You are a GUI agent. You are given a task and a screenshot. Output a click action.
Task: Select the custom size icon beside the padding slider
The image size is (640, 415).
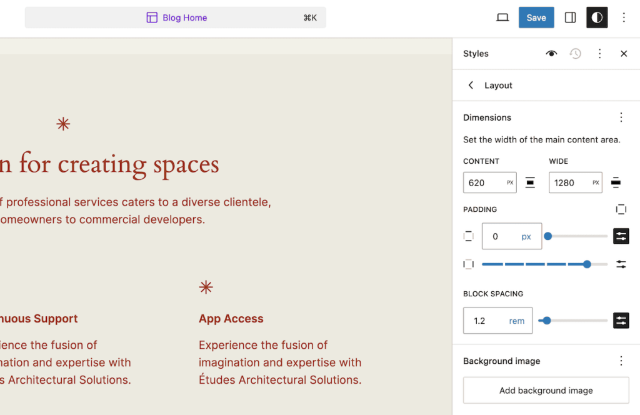pyautogui.click(x=621, y=236)
